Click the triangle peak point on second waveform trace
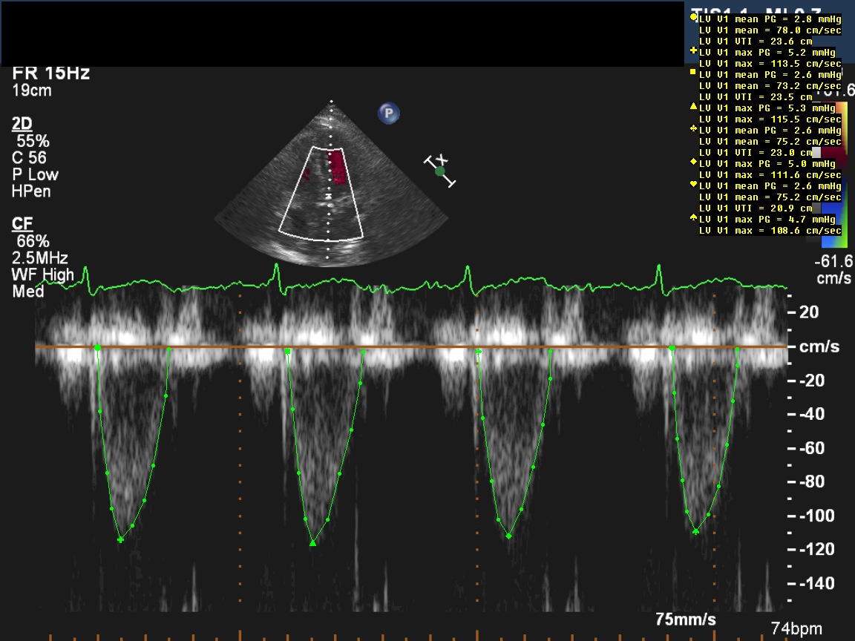 coord(312,543)
